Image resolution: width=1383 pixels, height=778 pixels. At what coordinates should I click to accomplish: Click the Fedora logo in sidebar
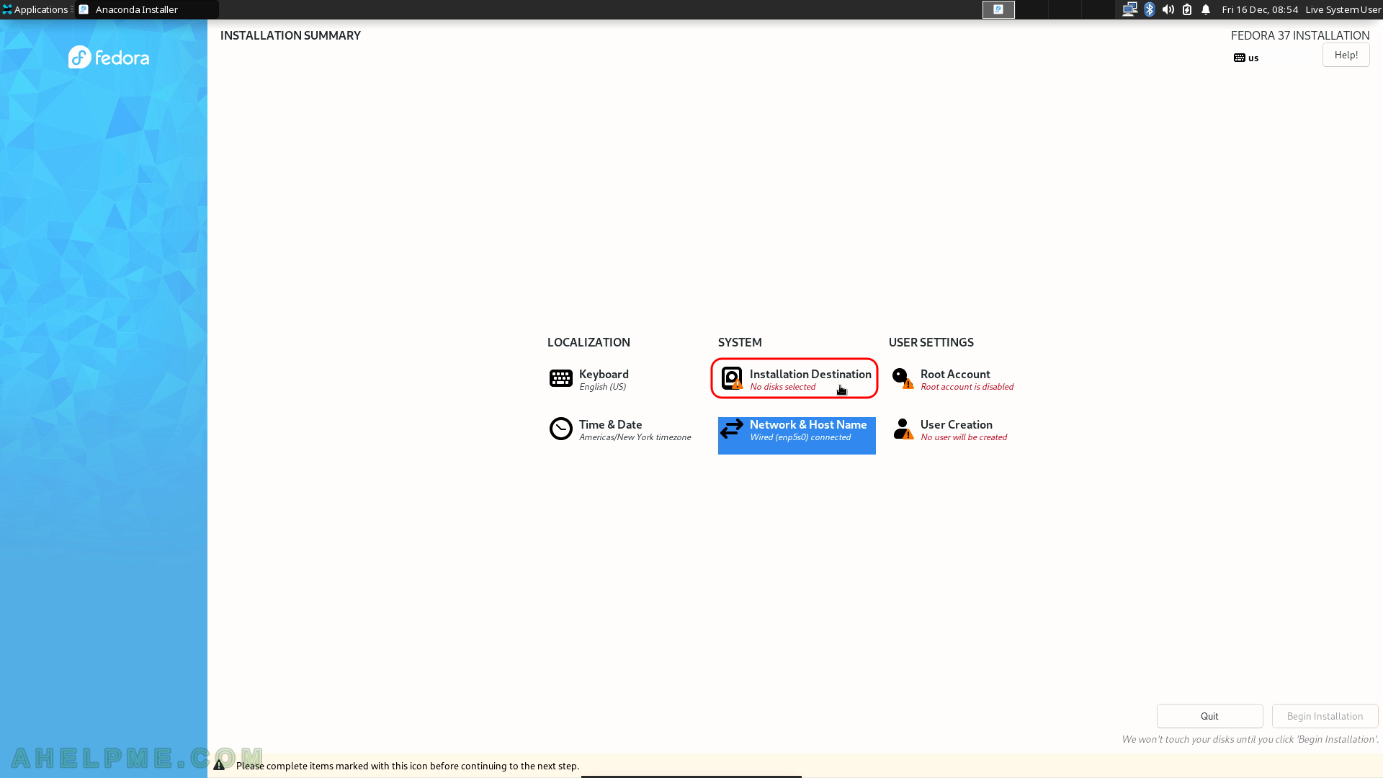click(109, 57)
